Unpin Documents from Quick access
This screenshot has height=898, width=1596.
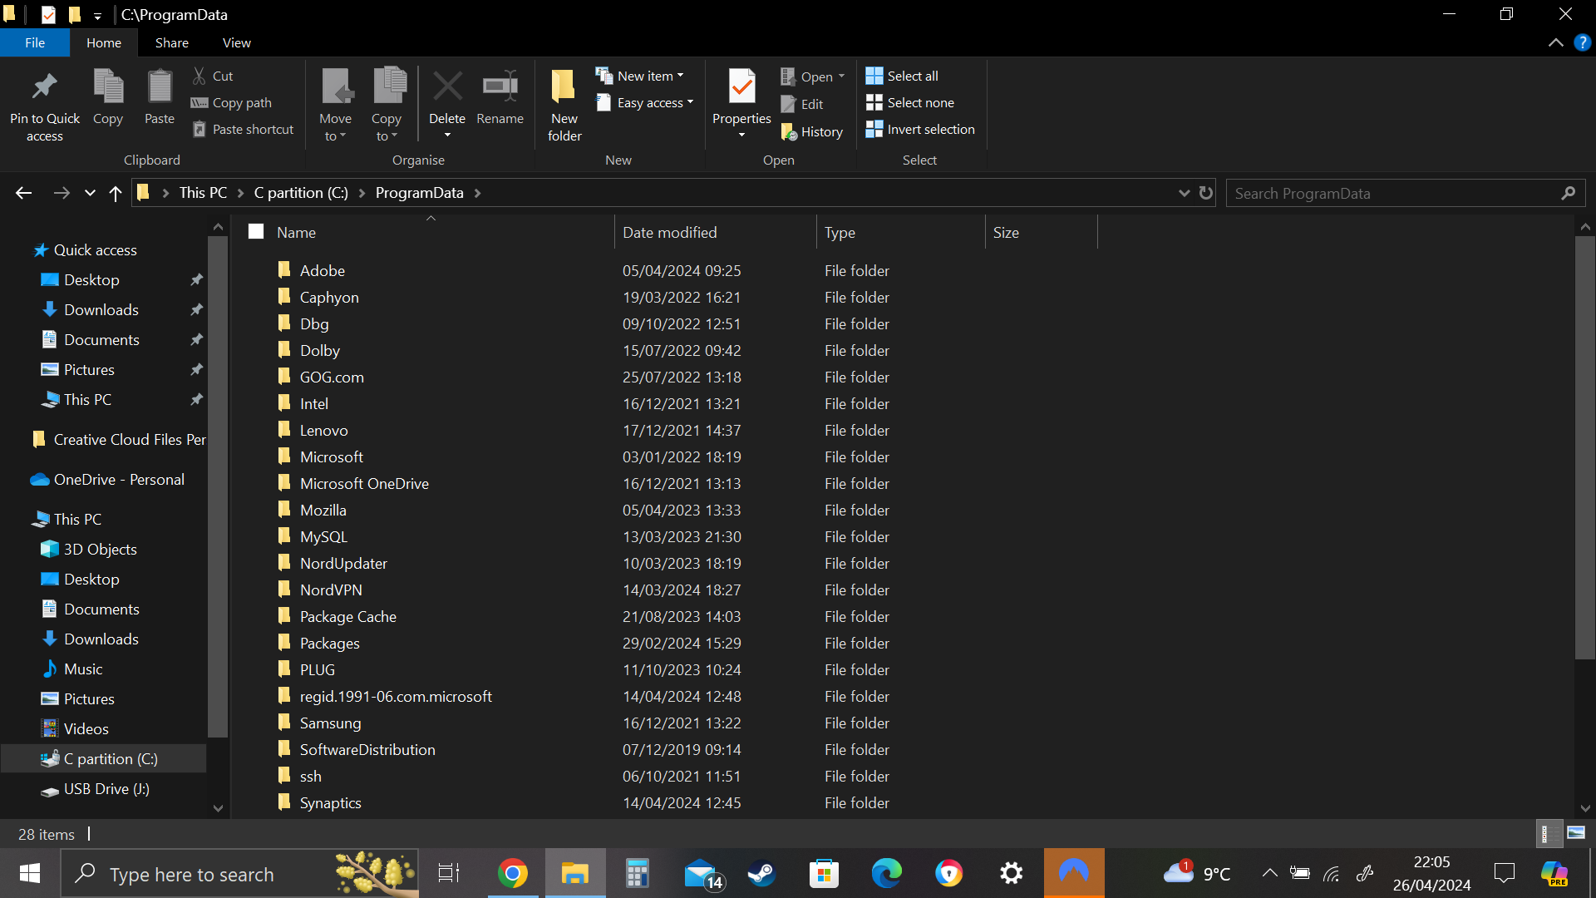[x=197, y=339]
